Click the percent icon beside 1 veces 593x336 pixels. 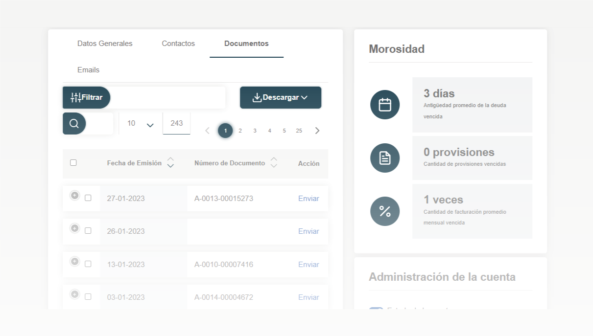(x=385, y=211)
